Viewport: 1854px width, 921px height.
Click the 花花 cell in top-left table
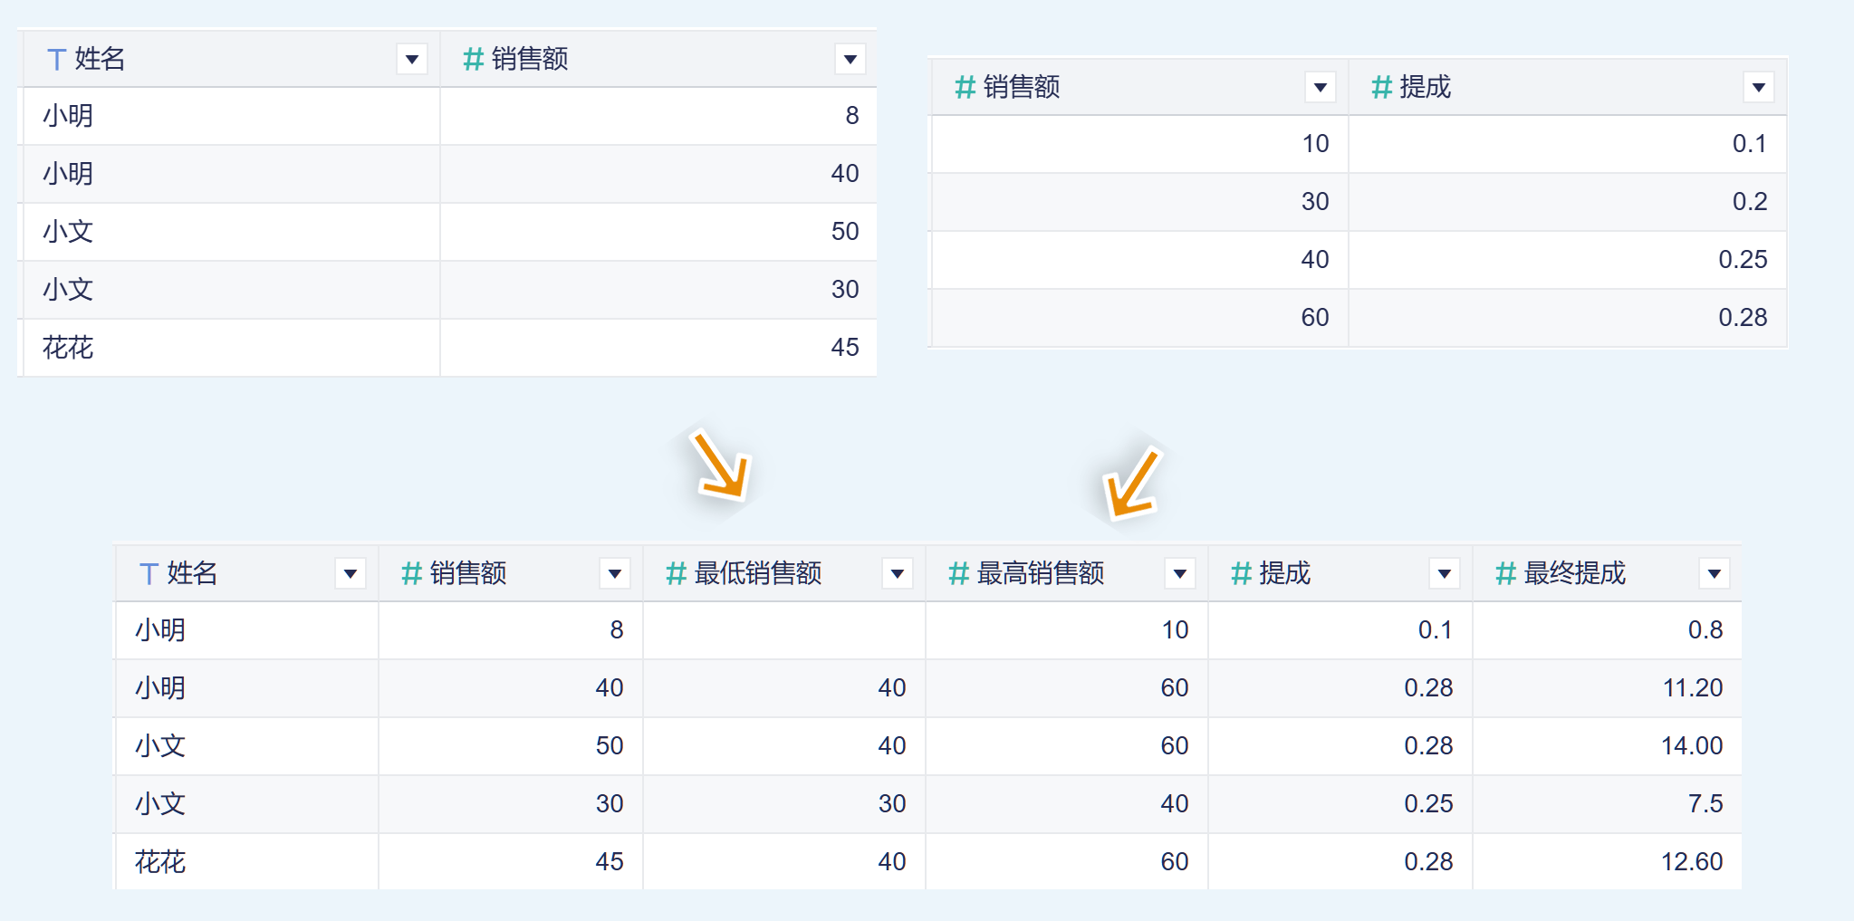coord(68,348)
